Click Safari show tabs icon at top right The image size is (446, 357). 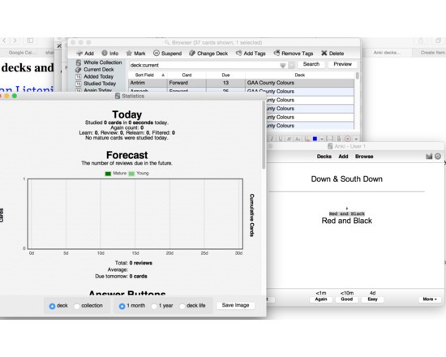439,41
